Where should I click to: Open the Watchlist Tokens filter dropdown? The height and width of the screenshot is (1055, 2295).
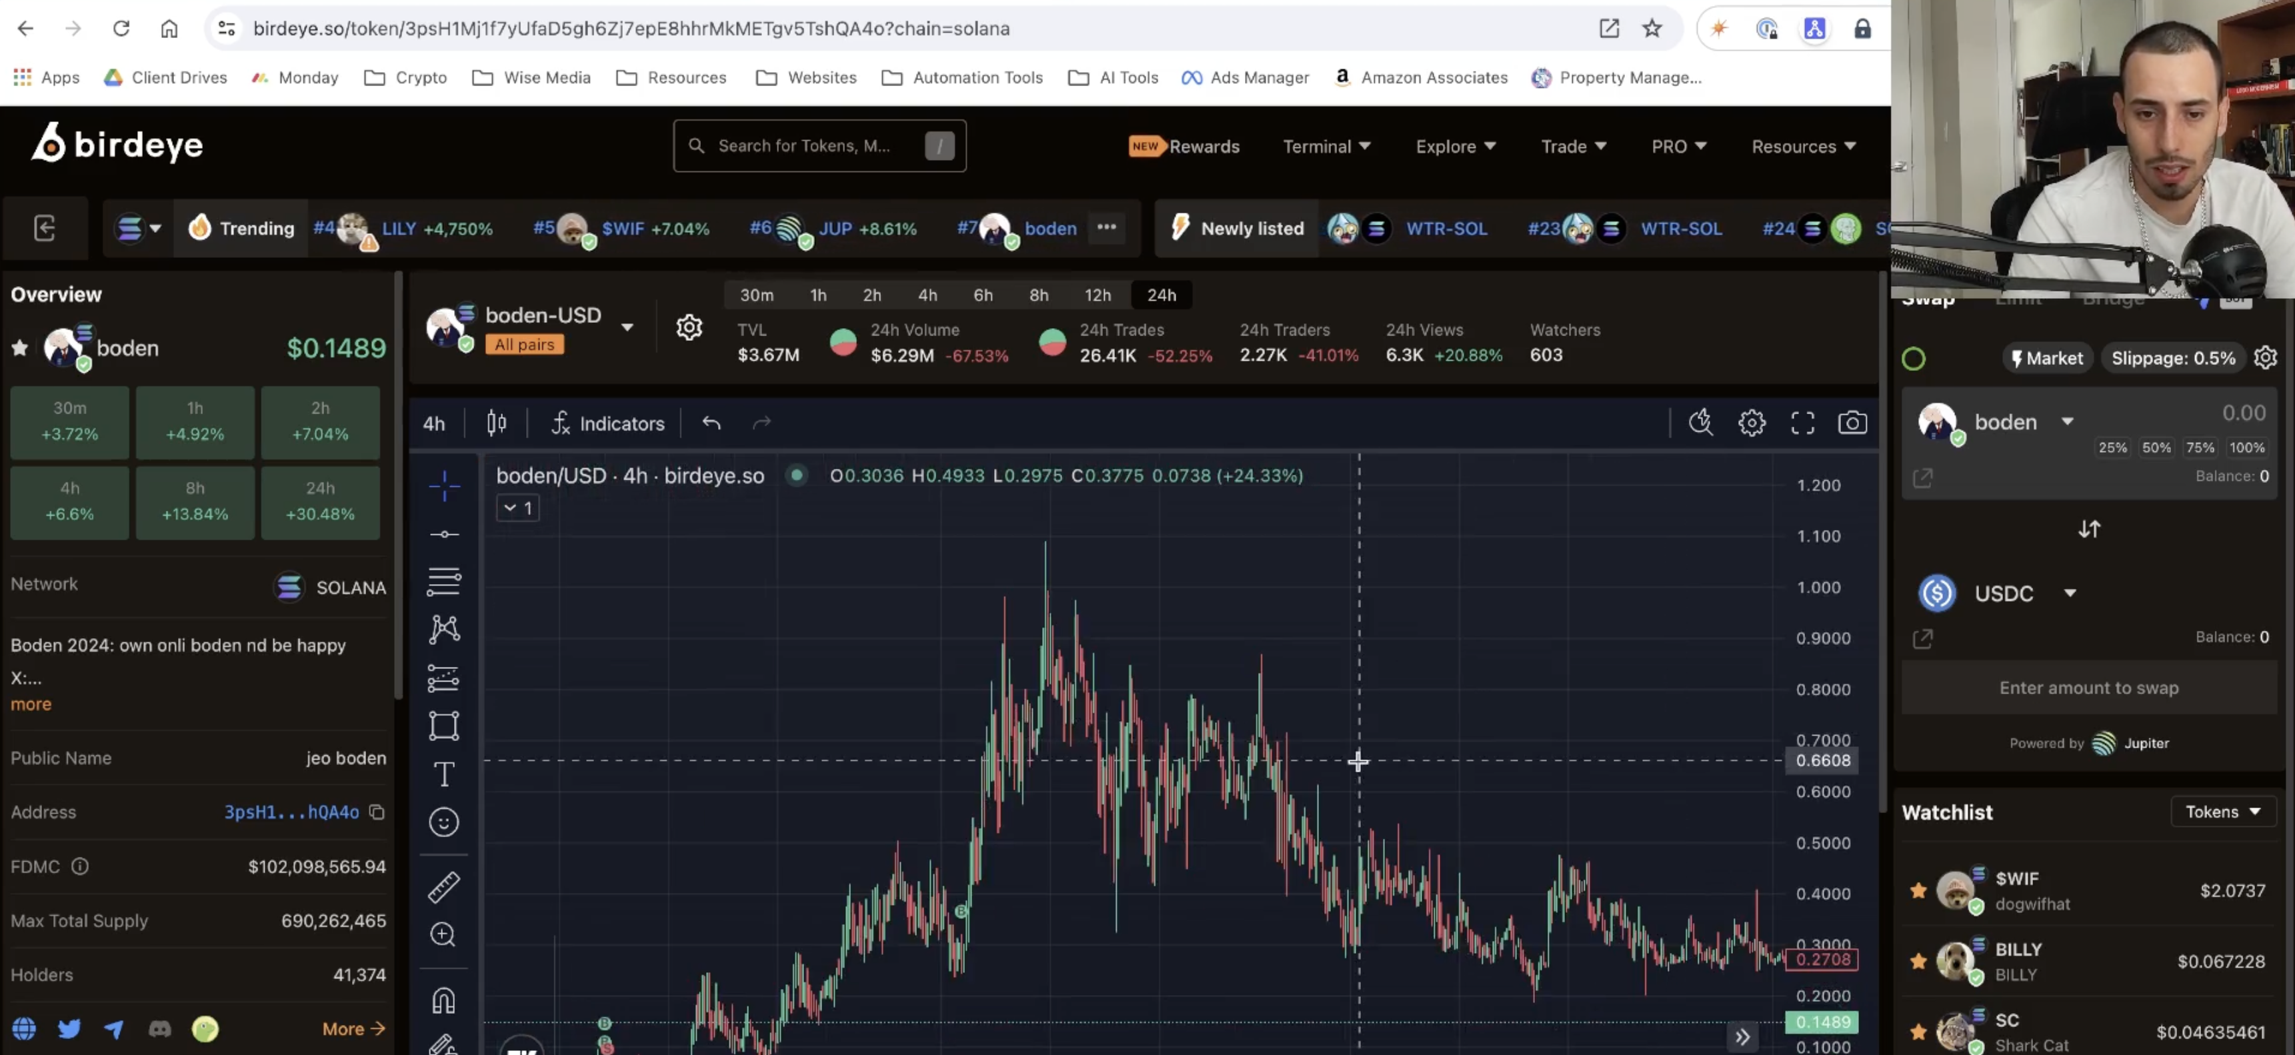pos(2223,812)
